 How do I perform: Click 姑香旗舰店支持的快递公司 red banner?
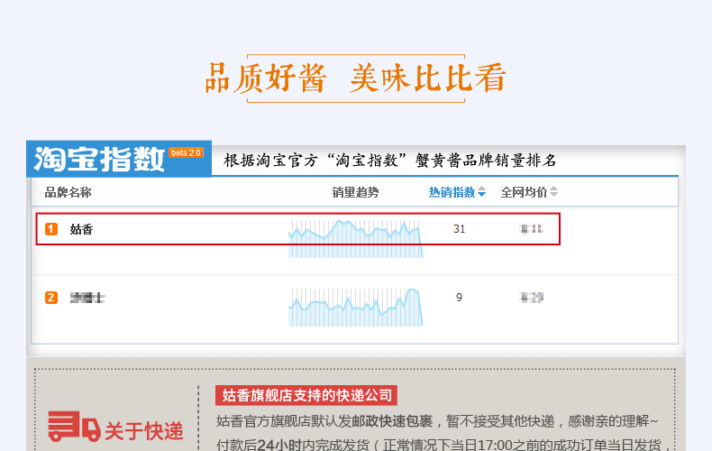click(x=306, y=395)
